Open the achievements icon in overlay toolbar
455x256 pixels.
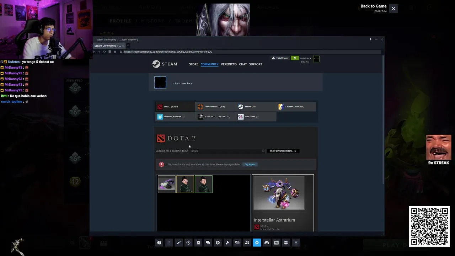click(x=169, y=242)
